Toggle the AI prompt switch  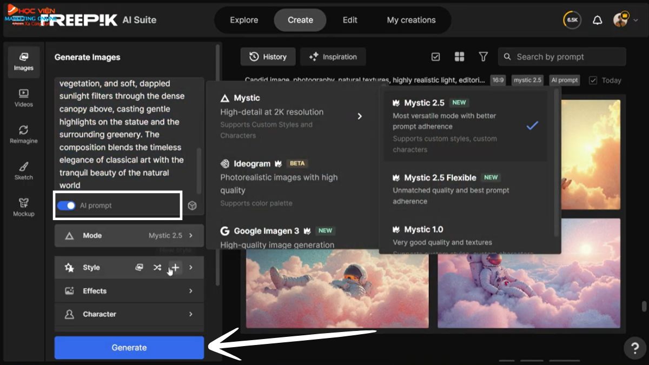(66, 205)
